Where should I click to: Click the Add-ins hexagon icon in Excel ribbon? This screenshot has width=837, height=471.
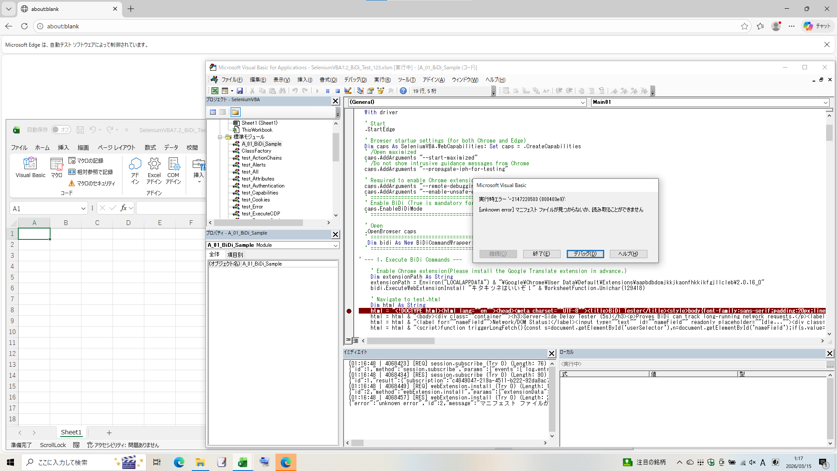pos(135,171)
